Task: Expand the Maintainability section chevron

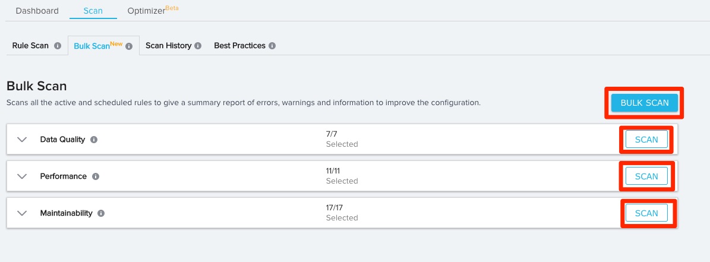Action: (x=23, y=213)
